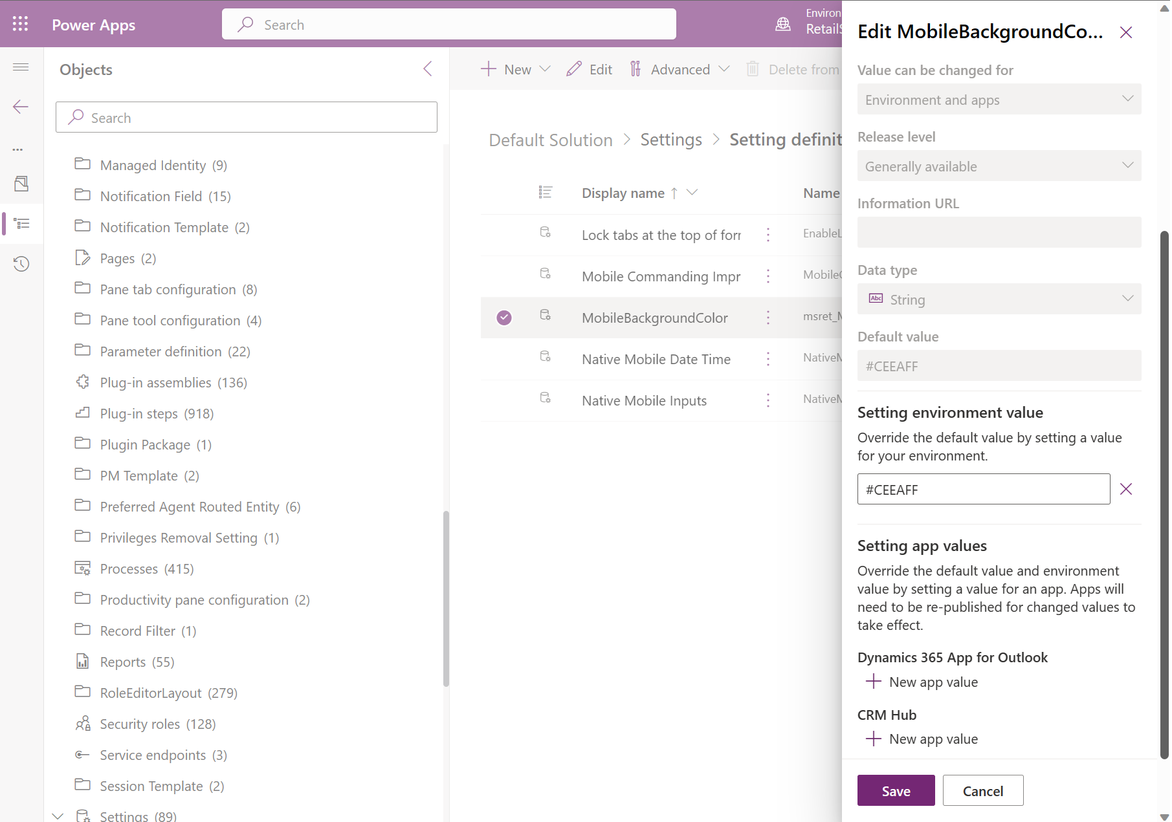1172x822 pixels.
Task: Click the Power Apps title
Action: click(94, 25)
